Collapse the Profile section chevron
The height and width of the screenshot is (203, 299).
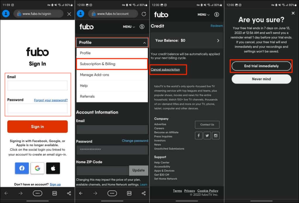tap(145, 42)
